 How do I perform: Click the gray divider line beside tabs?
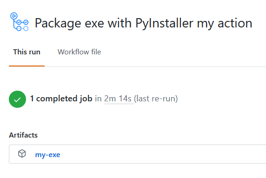(155, 66)
